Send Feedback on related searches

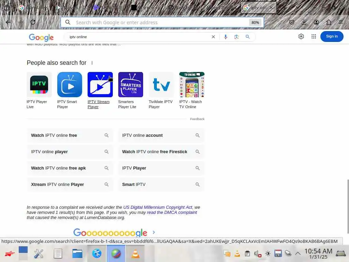(x=197, y=119)
